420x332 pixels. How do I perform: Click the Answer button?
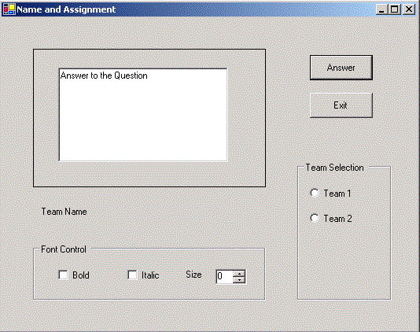(341, 68)
